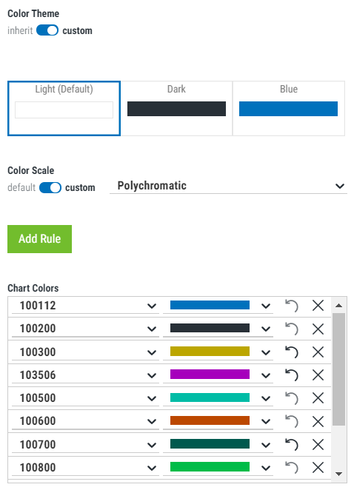Choose the Blue theme tile

click(289, 109)
